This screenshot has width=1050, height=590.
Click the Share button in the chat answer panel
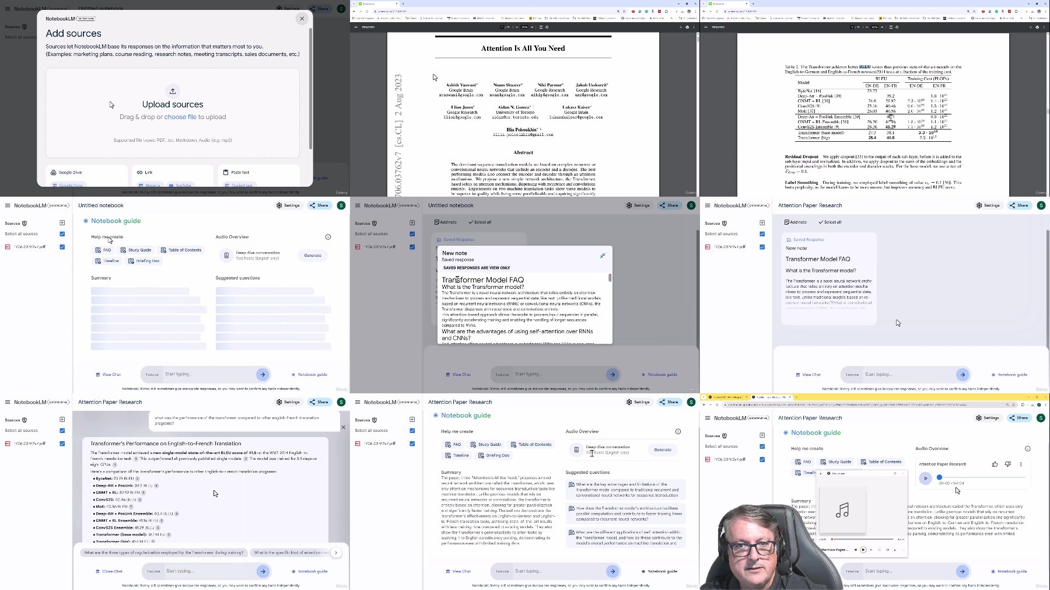[x=319, y=402]
